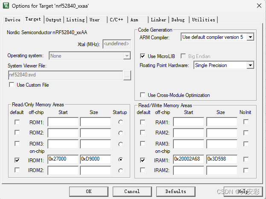Check the IRAM2 default checkbox
The height and width of the screenshot is (199, 266).
click(x=143, y=170)
